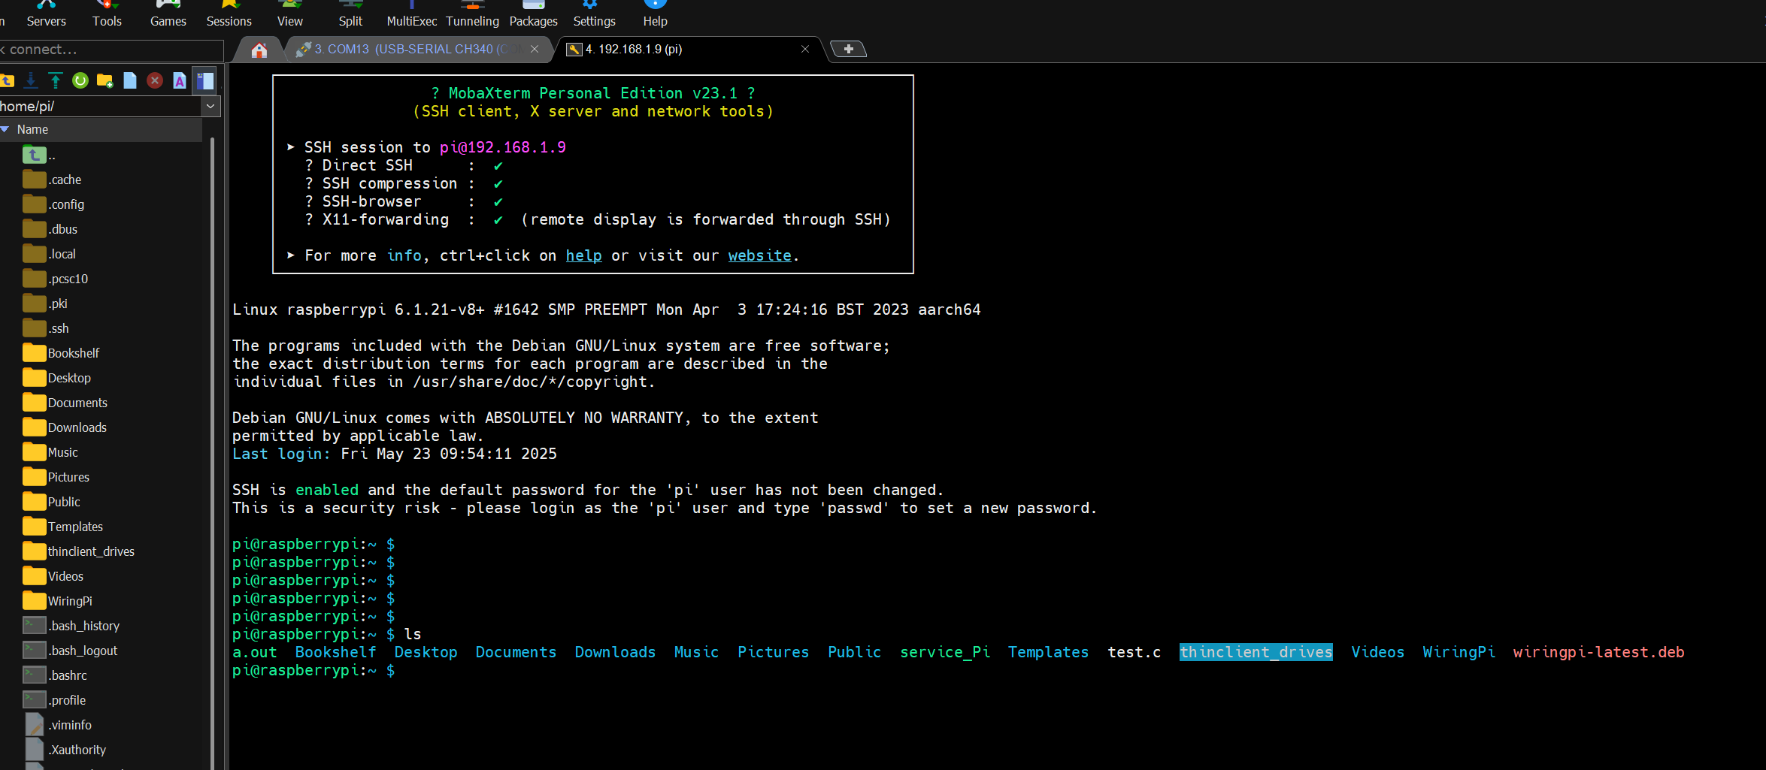
Task: Click the page icon with purple letter A
Action: (180, 80)
